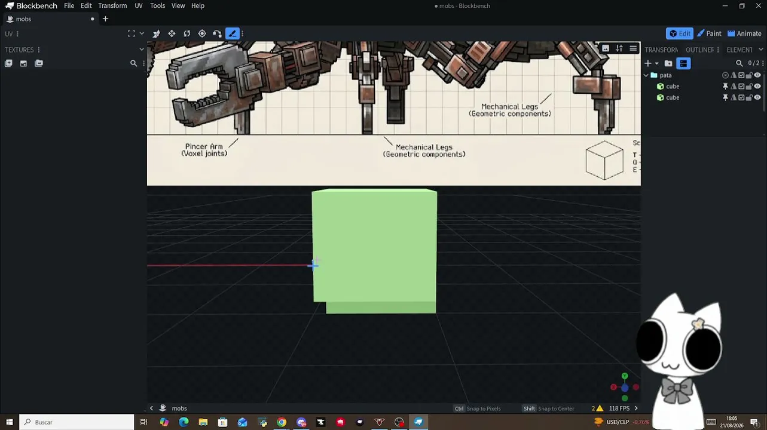Select the Pivot tool target icon
This screenshot has width=767, height=430.
pos(202,33)
